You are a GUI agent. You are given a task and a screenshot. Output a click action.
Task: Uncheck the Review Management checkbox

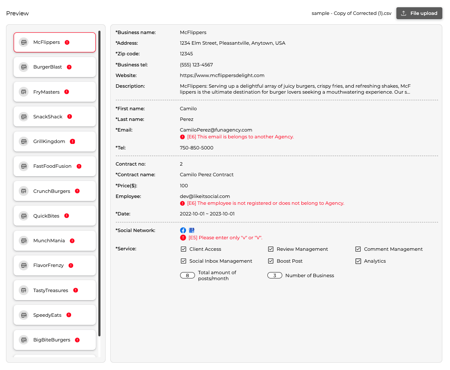point(271,249)
